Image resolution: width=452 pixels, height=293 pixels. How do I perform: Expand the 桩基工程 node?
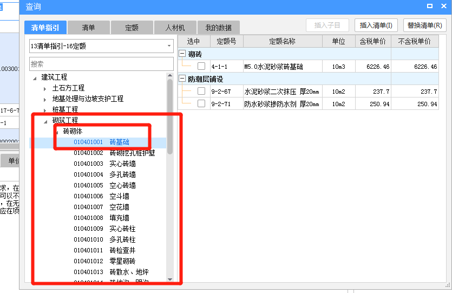[45, 110]
